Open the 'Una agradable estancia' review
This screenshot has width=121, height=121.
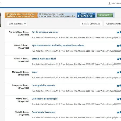coord(44,86)
